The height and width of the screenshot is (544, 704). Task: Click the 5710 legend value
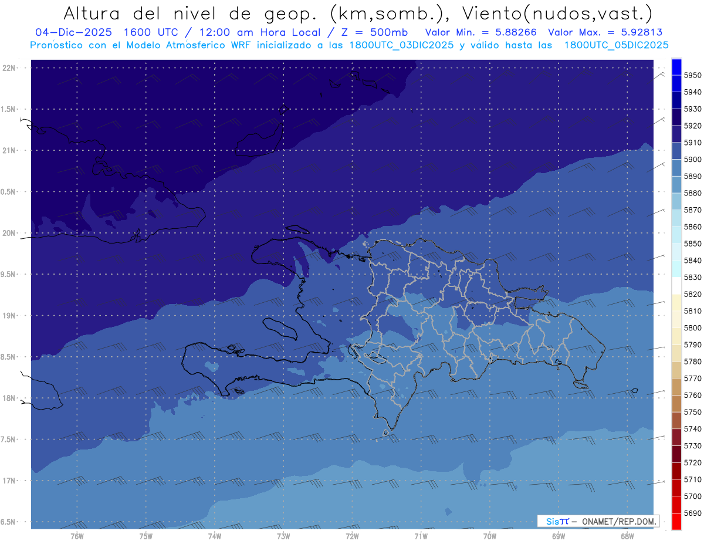click(x=693, y=479)
